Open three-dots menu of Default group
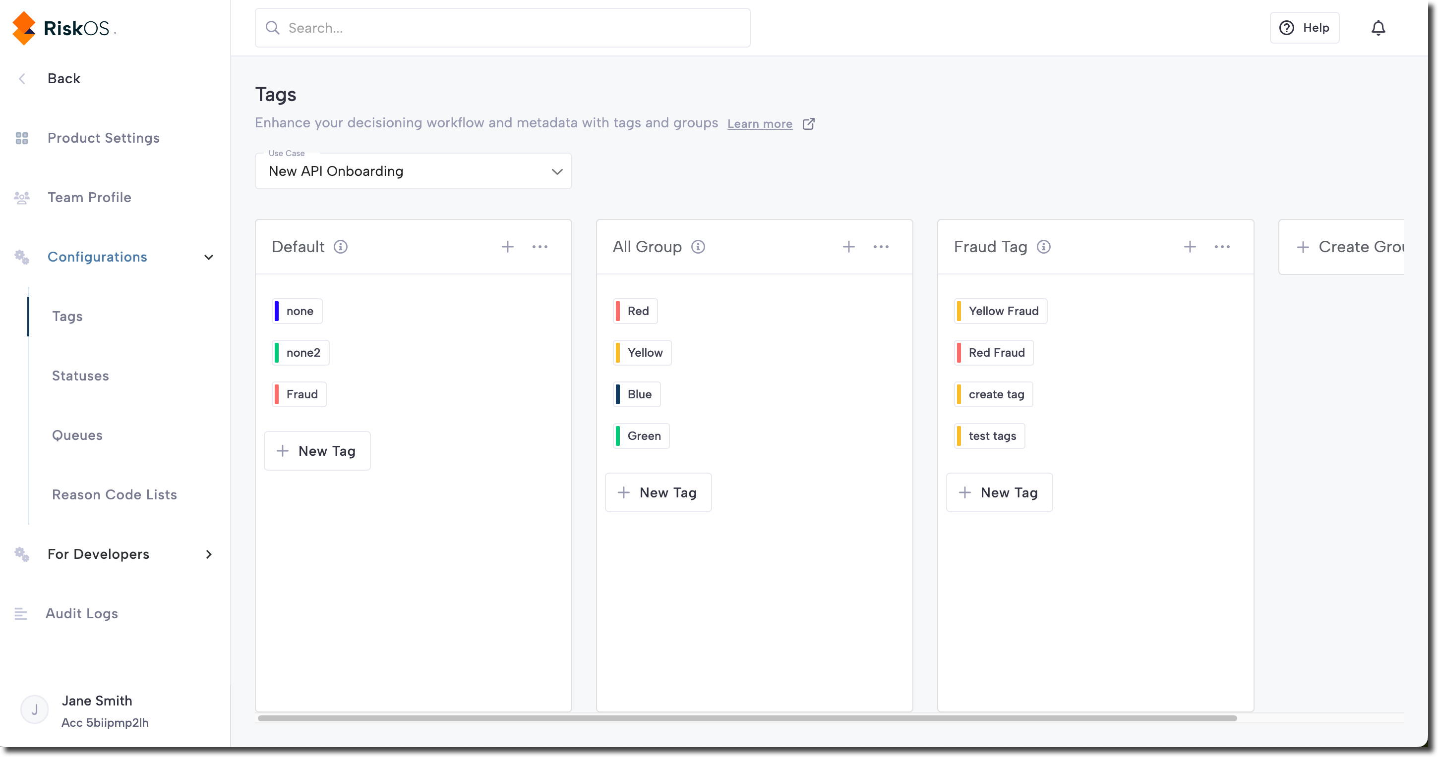The image size is (1438, 757). [x=539, y=247]
